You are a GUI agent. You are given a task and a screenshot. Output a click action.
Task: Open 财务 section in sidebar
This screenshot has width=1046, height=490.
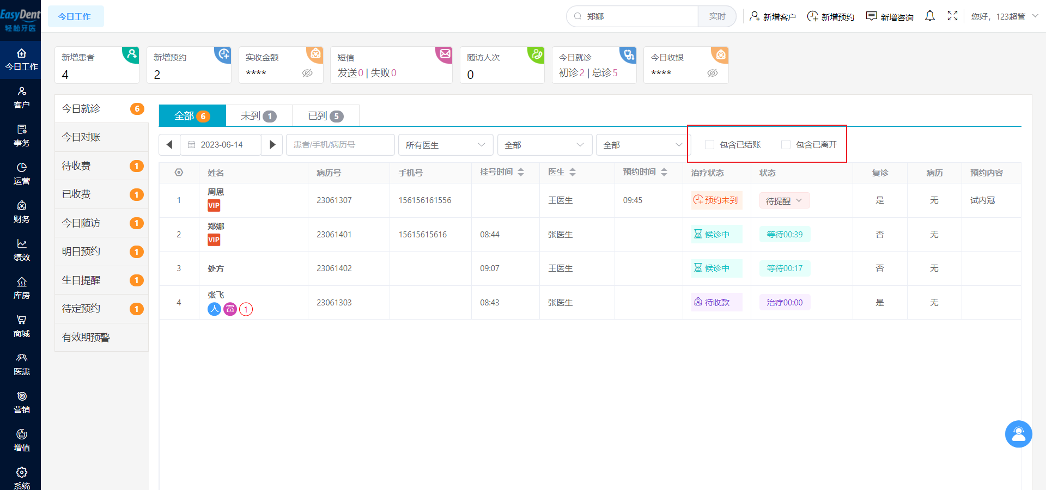click(21, 212)
